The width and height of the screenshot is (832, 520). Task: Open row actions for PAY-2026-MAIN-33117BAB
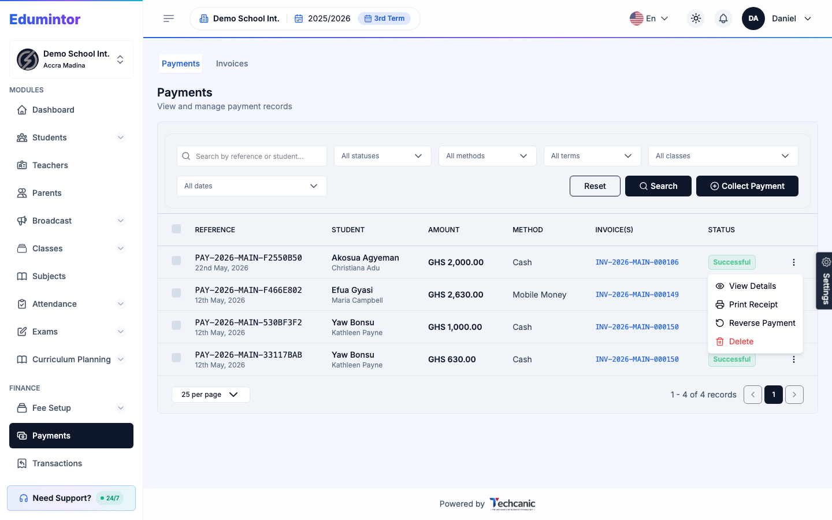pyautogui.click(x=794, y=359)
